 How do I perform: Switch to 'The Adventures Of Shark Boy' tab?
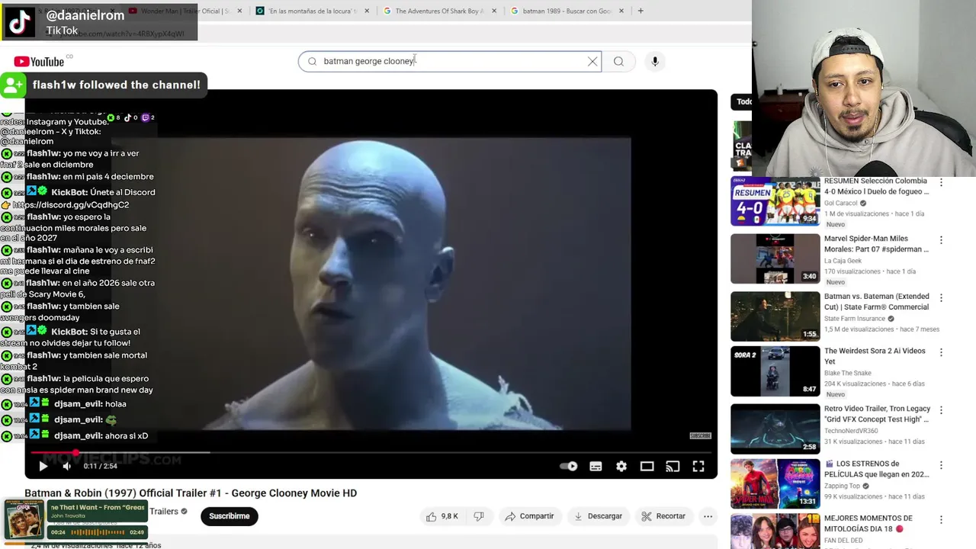click(x=439, y=11)
